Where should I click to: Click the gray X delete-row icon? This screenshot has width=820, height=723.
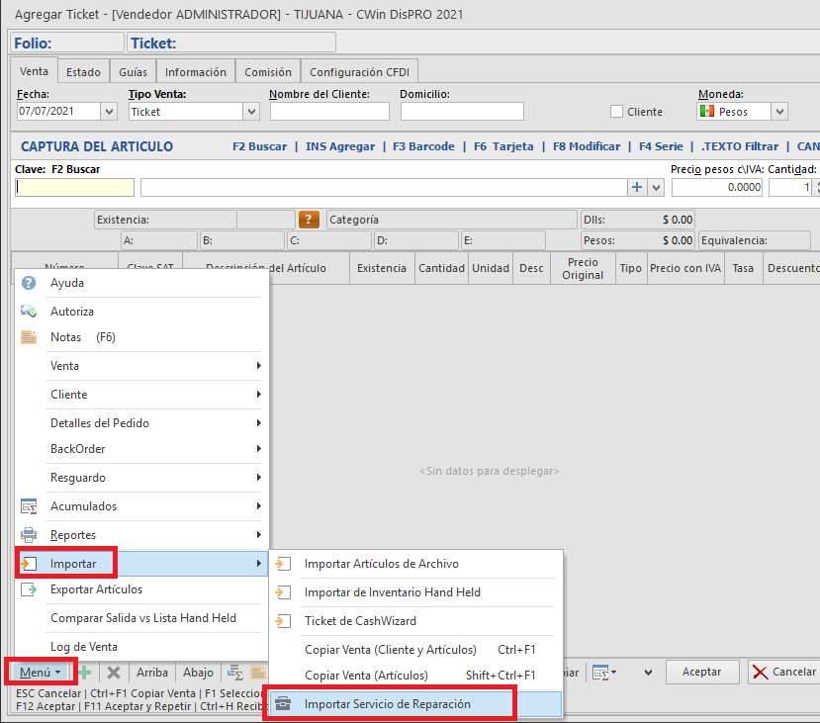(113, 672)
